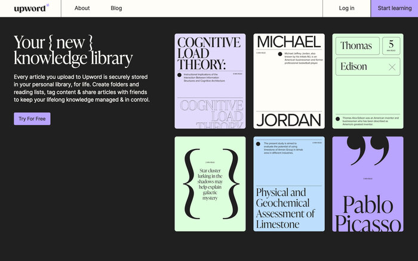
Task: Open the Limestone assessment card
Action: pos(289,184)
